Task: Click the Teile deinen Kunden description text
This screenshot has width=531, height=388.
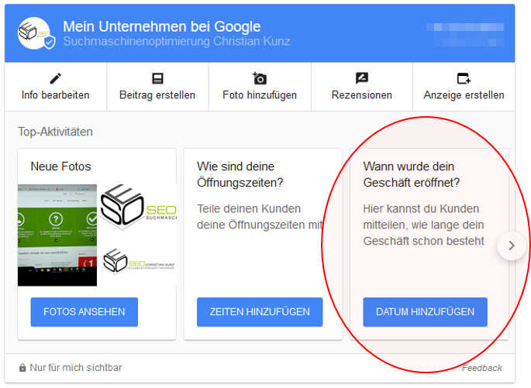Action: (x=260, y=217)
